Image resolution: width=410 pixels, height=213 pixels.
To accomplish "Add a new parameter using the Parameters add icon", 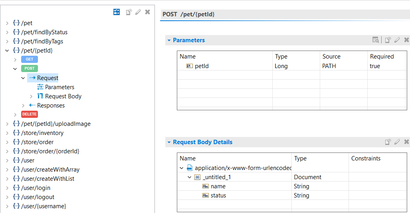I will point(388,40).
